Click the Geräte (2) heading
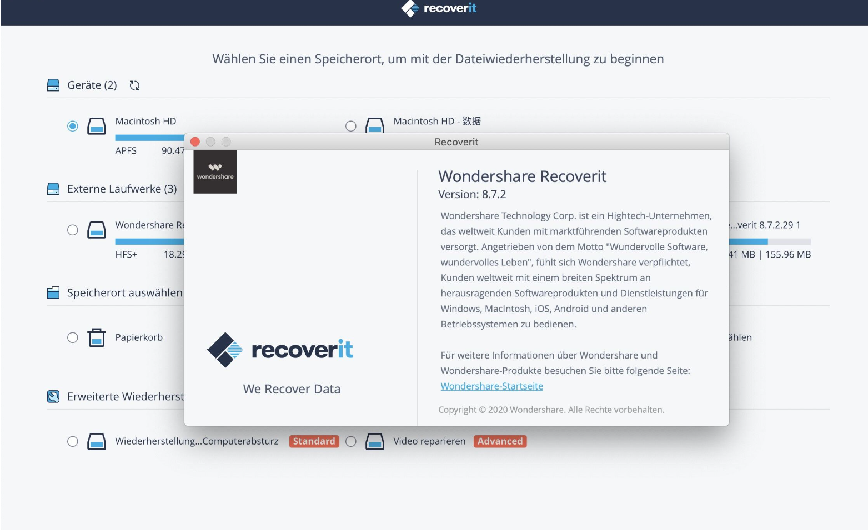This screenshot has height=530, width=868. (x=92, y=85)
